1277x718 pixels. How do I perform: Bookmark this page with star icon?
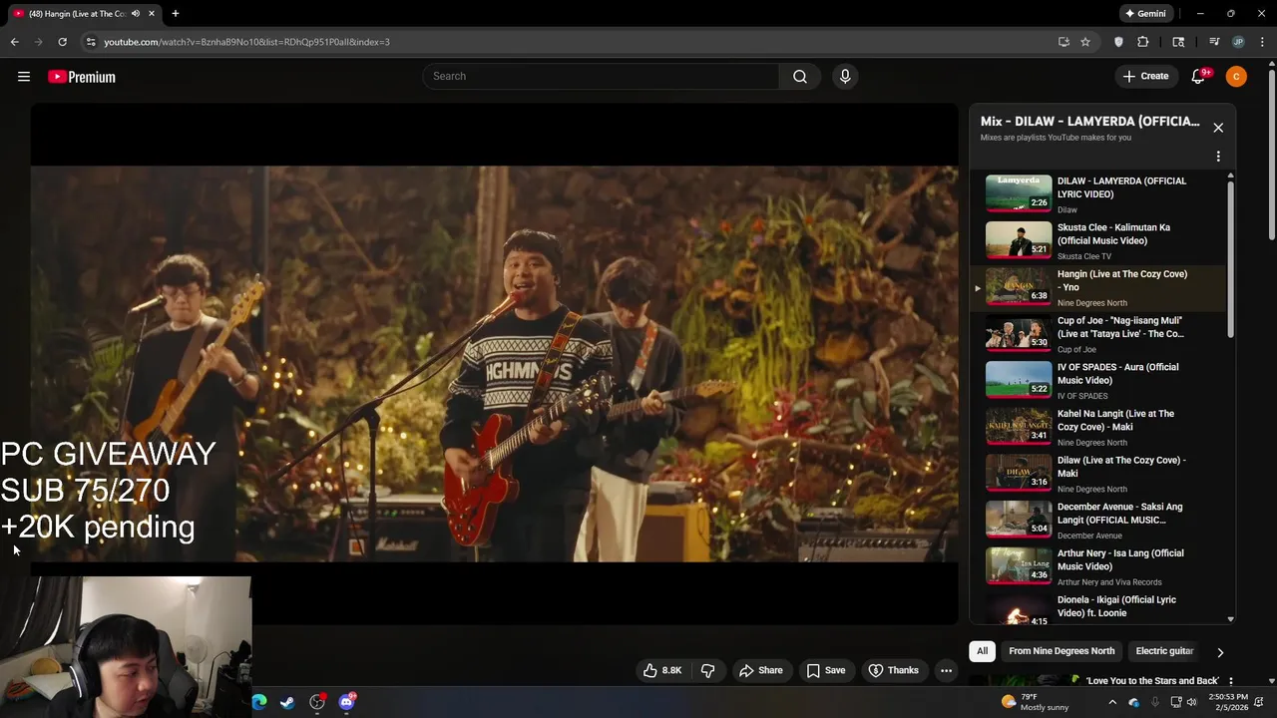1085,42
